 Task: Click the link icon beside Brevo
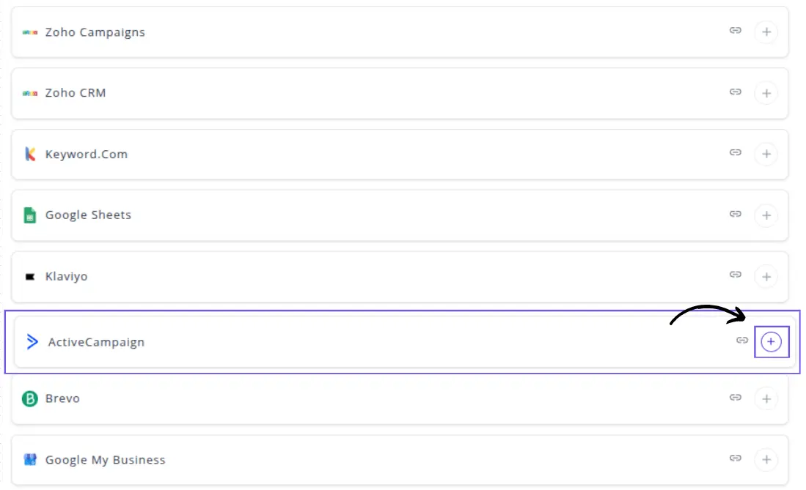pyautogui.click(x=735, y=398)
